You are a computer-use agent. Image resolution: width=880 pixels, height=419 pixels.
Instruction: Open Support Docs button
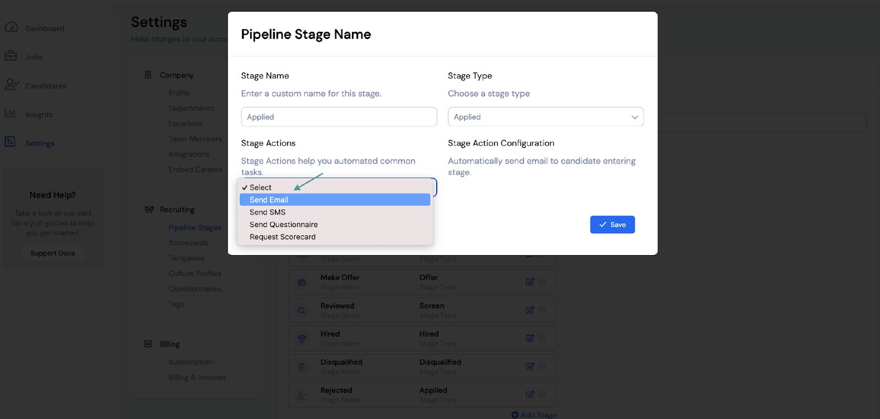(53, 253)
